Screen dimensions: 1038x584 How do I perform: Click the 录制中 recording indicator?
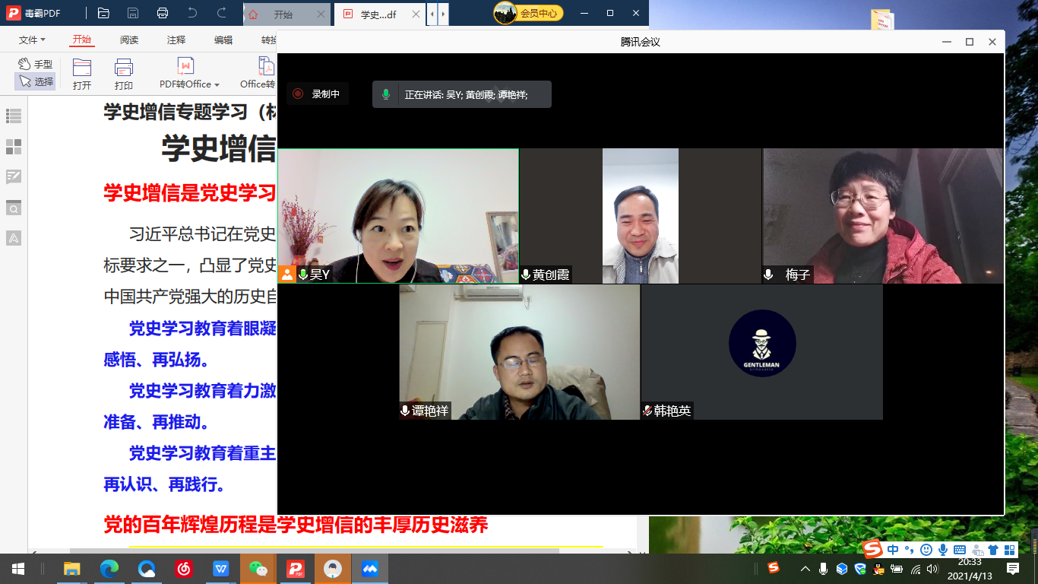pyautogui.click(x=318, y=94)
